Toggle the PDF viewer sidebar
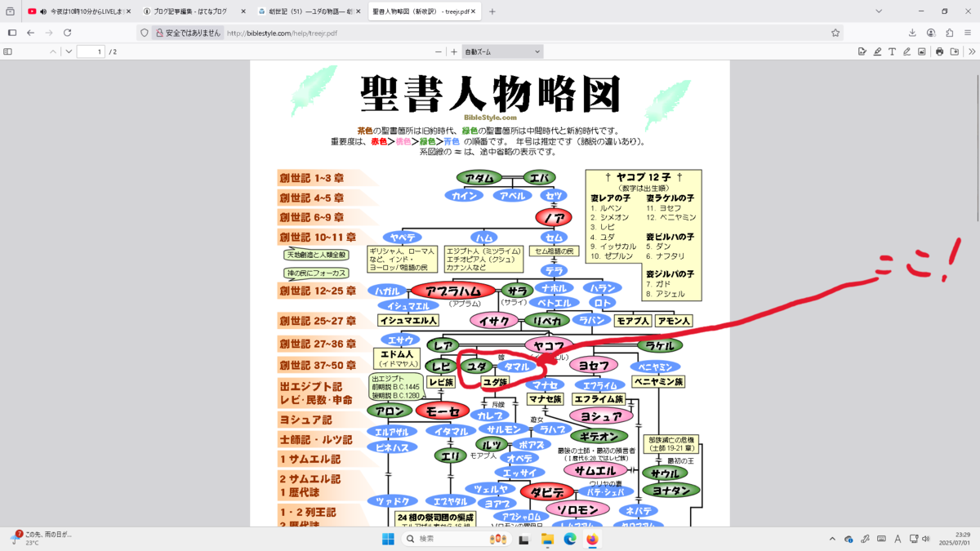Image resolution: width=980 pixels, height=551 pixels. click(x=8, y=51)
